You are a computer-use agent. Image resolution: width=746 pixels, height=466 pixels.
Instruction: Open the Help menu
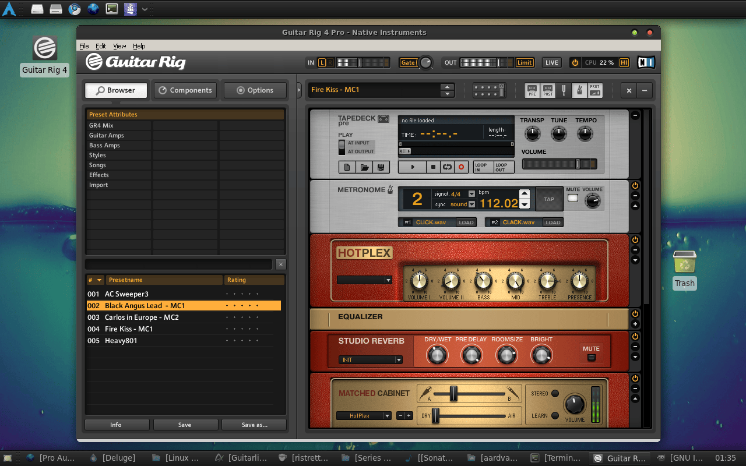point(139,46)
